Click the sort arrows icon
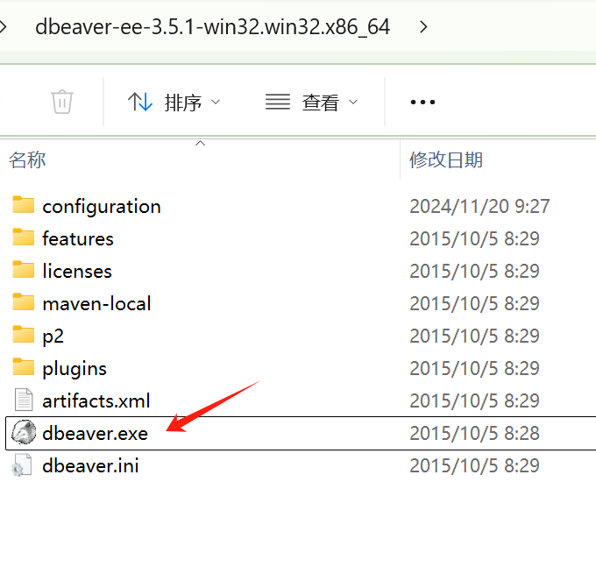Image resolution: width=596 pixels, height=567 pixels. coord(140,102)
